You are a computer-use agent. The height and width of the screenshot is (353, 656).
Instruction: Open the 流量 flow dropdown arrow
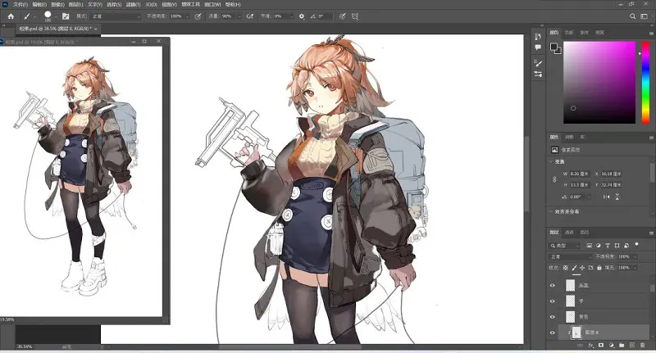[239, 16]
